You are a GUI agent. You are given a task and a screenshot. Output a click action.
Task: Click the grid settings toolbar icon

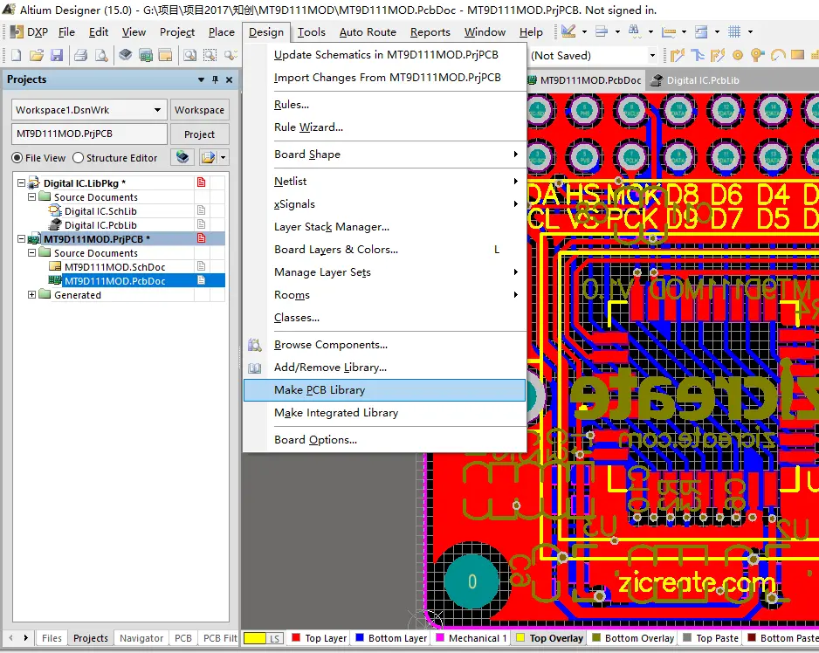735,32
